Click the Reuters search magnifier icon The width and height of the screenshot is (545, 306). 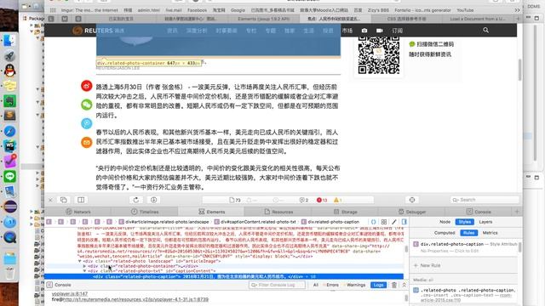[486, 31]
